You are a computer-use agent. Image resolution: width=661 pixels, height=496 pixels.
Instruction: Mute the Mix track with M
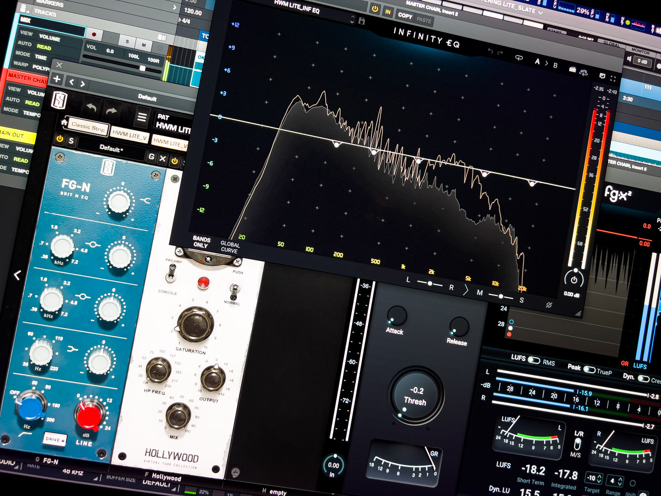144,45
